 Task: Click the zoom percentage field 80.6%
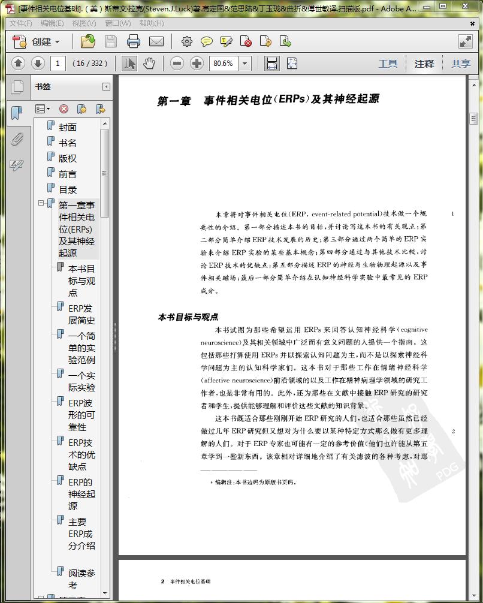click(x=224, y=63)
